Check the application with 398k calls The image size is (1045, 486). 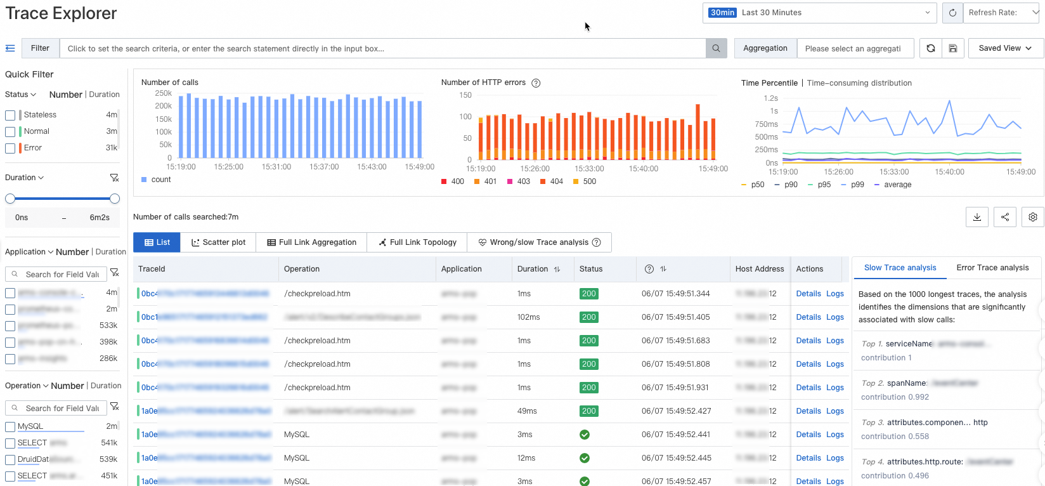click(10, 343)
